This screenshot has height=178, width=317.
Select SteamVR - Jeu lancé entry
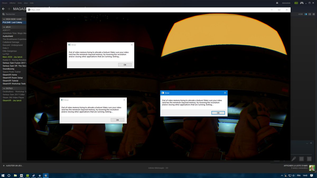pos(12,100)
